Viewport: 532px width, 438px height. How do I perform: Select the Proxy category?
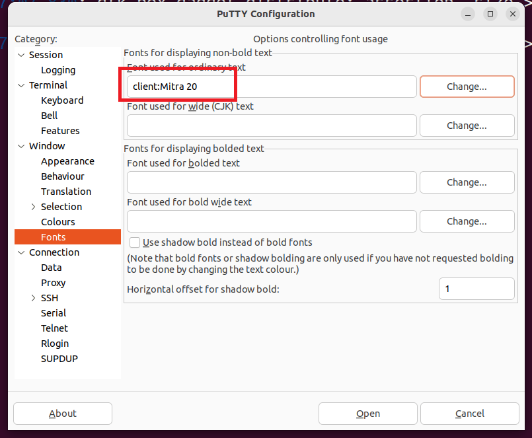click(x=54, y=283)
